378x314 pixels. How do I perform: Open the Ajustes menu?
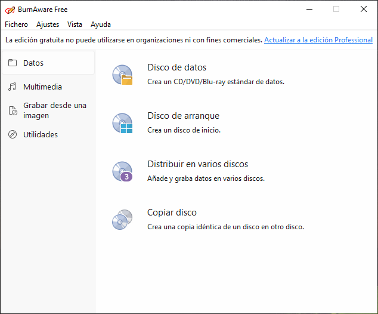[48, 24]
